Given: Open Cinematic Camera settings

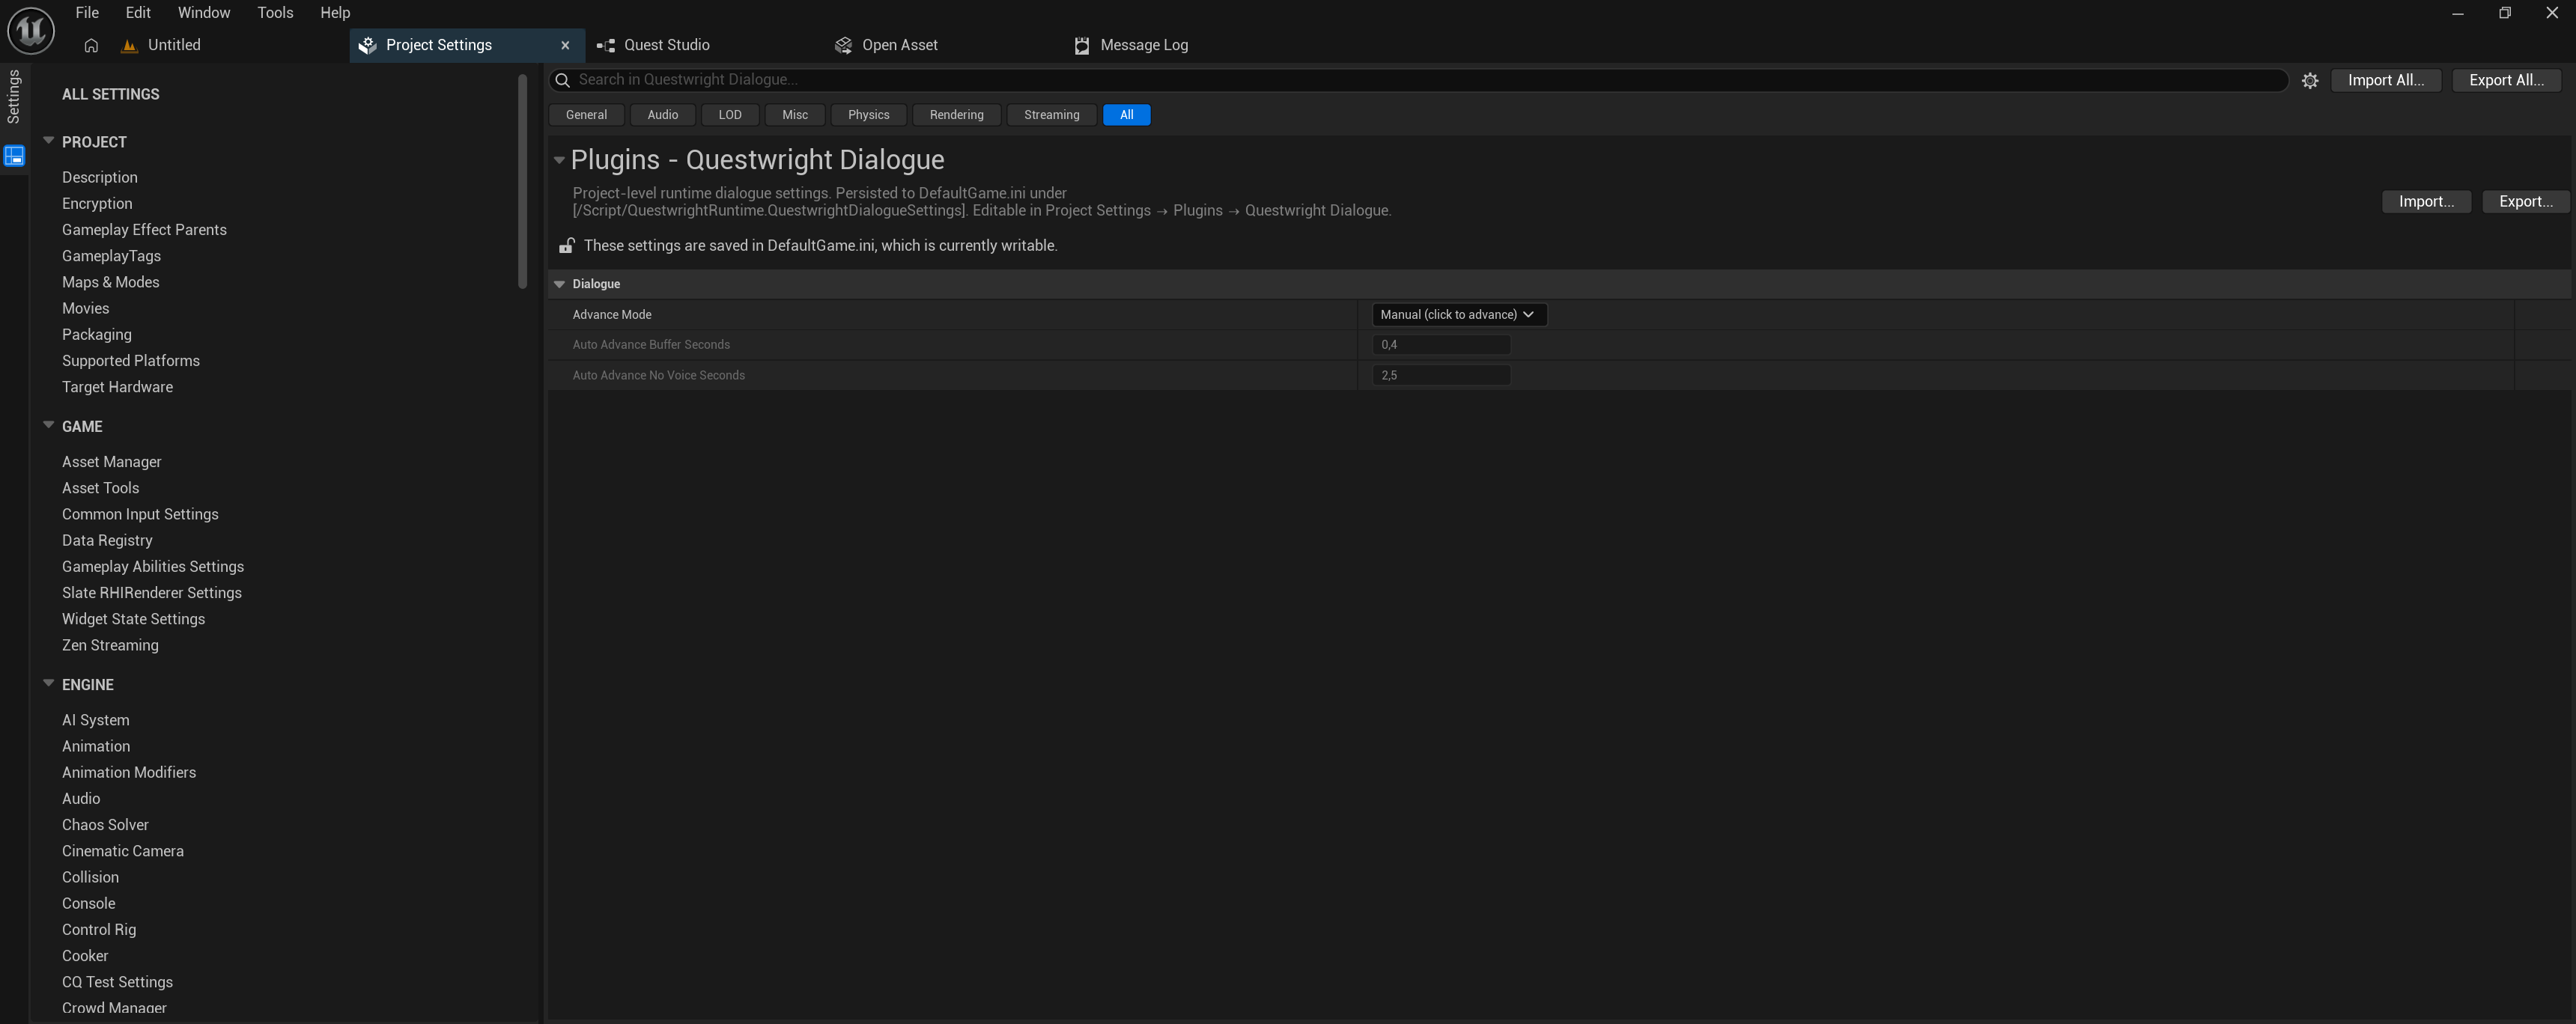Looking at the screenshot, I should 123,850.
